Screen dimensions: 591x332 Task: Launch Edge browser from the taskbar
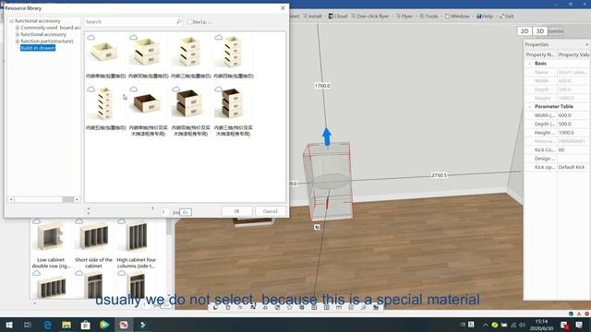(47, 325)
